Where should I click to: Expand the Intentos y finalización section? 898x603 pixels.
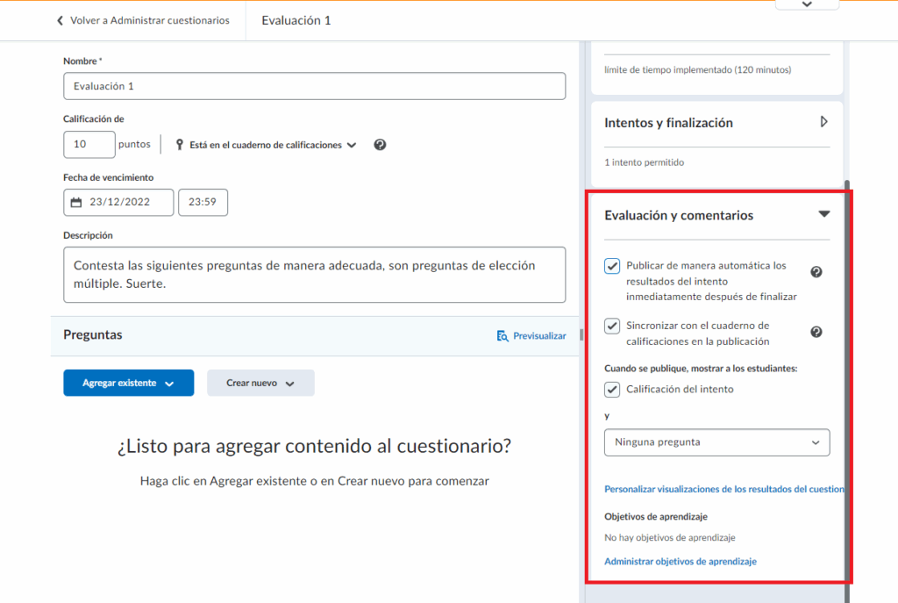[x=823, y=122]
